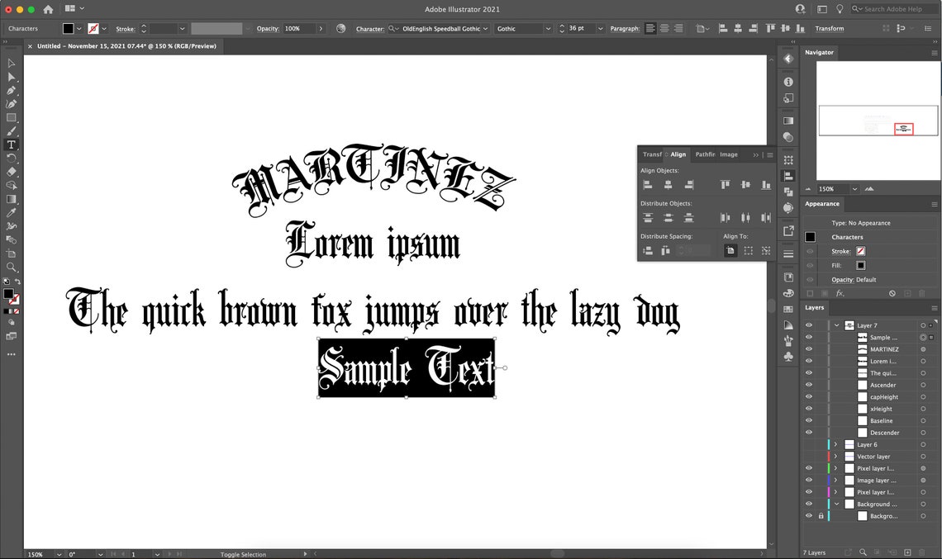This screenshot has height=559, width=942.
Task: Switch to the Pathfinder tab
Action: click(705, 154)
